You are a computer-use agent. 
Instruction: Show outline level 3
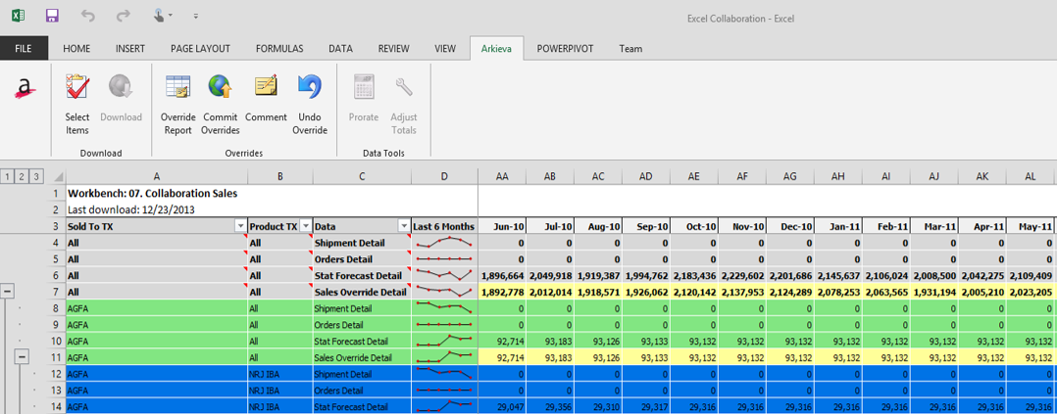point(35,176)
